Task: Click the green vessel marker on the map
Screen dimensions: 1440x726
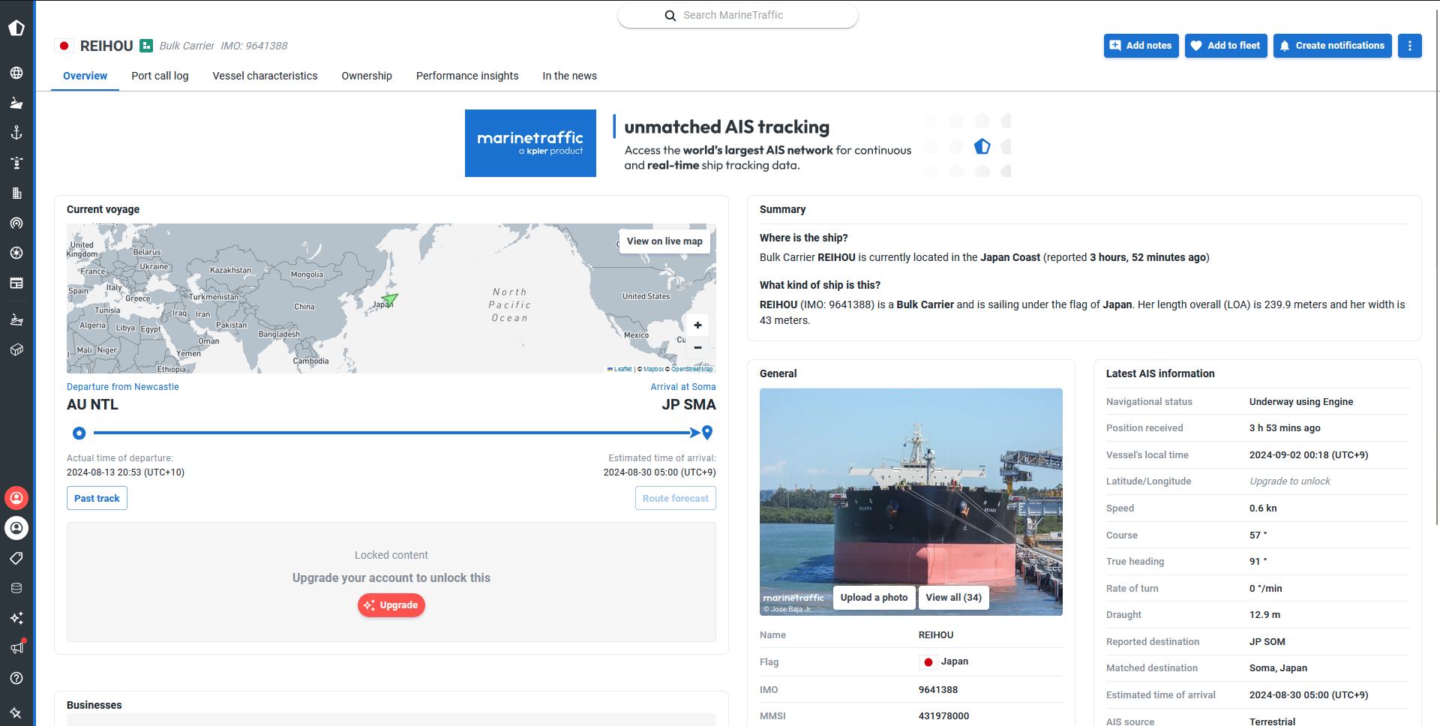Action: coord(391,300)
